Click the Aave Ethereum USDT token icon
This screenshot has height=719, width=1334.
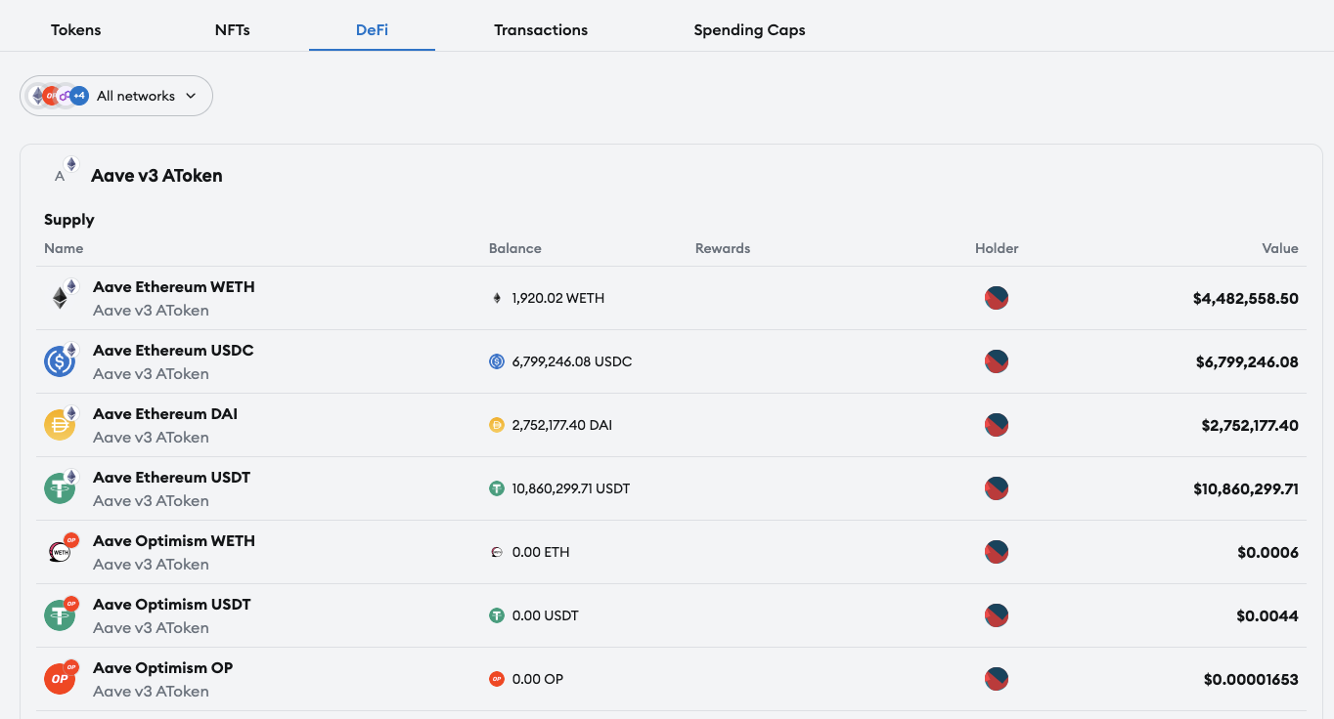click(x=61, y=486)
